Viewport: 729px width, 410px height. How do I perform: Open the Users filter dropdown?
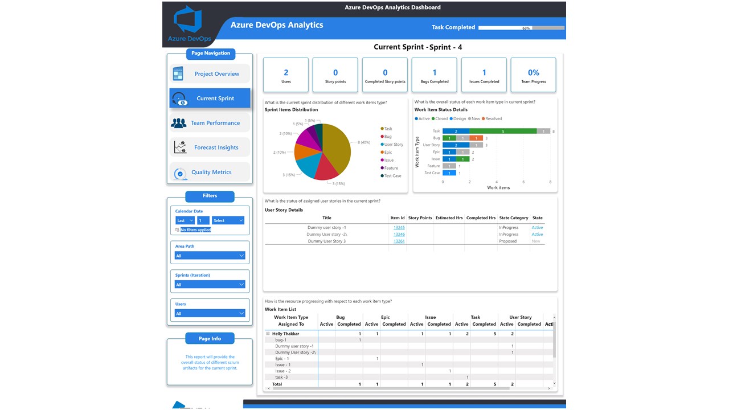[x=210, y=313]
